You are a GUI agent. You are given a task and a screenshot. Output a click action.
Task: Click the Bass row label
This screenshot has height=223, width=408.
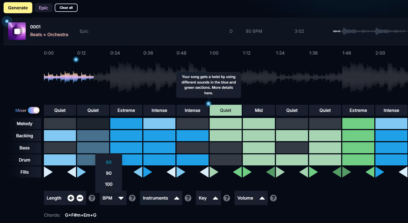[25, 148]
